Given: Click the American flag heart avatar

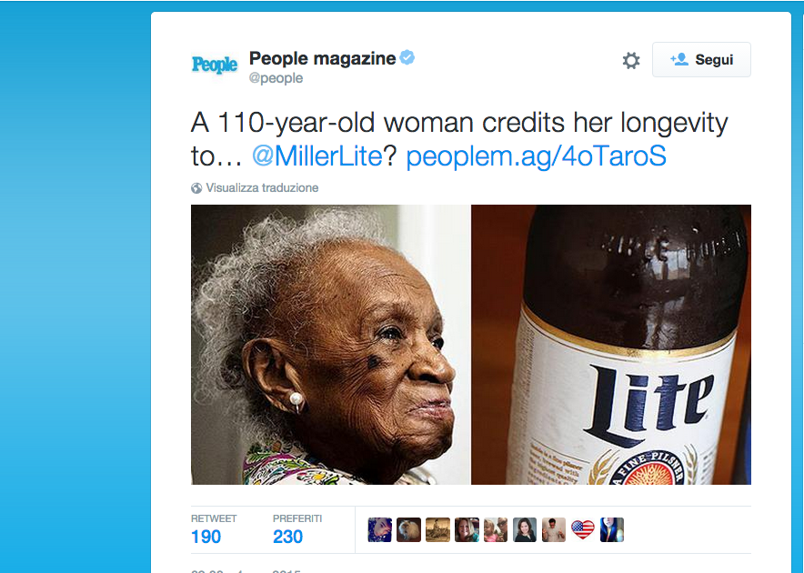Looking at the screenshot, I should pyautogui.click(x=583, y=530).
